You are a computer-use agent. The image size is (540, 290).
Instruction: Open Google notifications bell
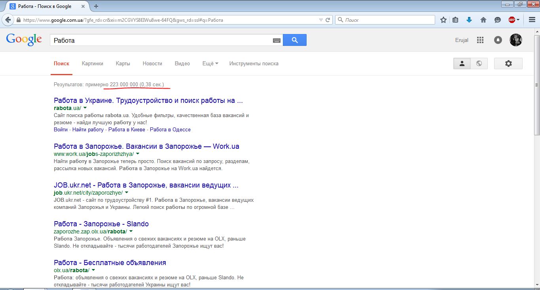498,40
